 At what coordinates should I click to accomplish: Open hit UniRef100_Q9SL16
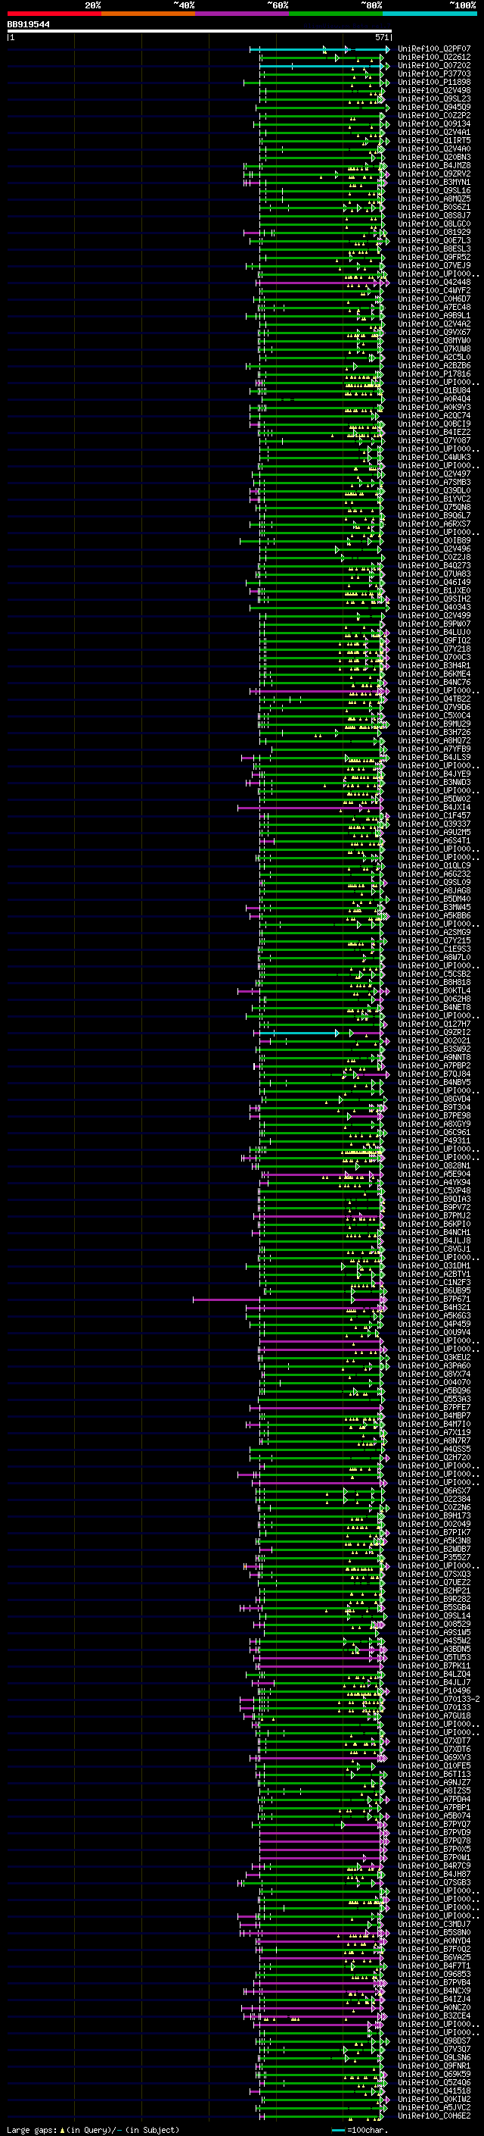[x=433, y=191]
